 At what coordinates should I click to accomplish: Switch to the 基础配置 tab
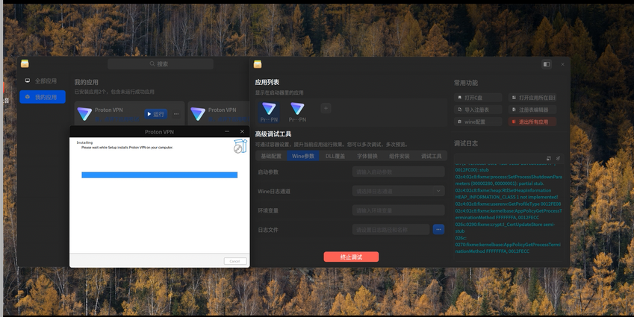tap(271, 156)
